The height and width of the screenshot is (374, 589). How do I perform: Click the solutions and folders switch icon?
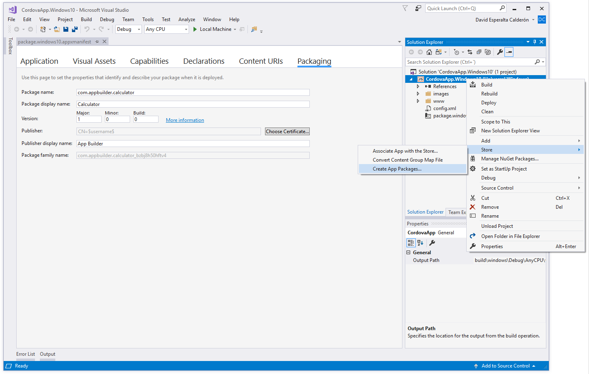click(439, 52)
